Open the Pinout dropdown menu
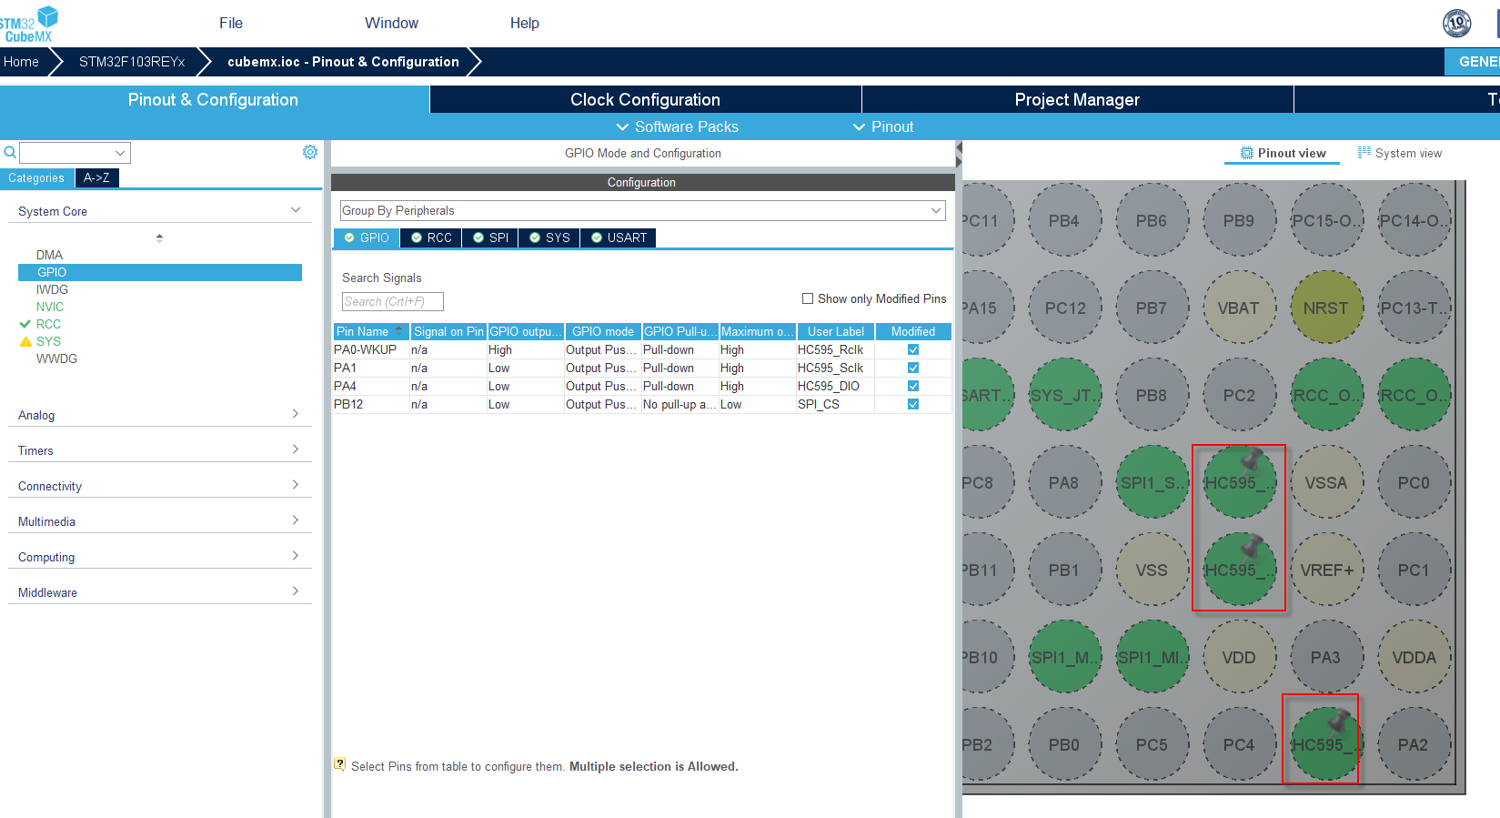The image size is (1500, 818). pyautogui.click(x=883, y=126)
